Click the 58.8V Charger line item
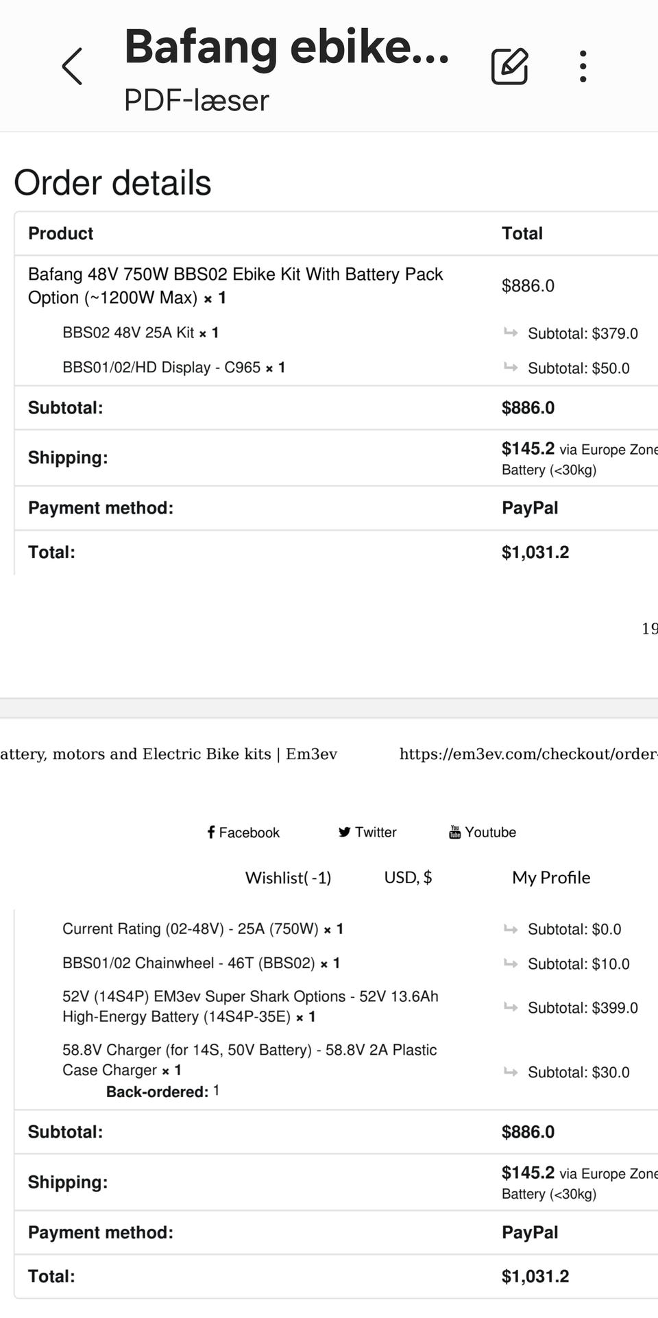 [x=249, y=1059]
